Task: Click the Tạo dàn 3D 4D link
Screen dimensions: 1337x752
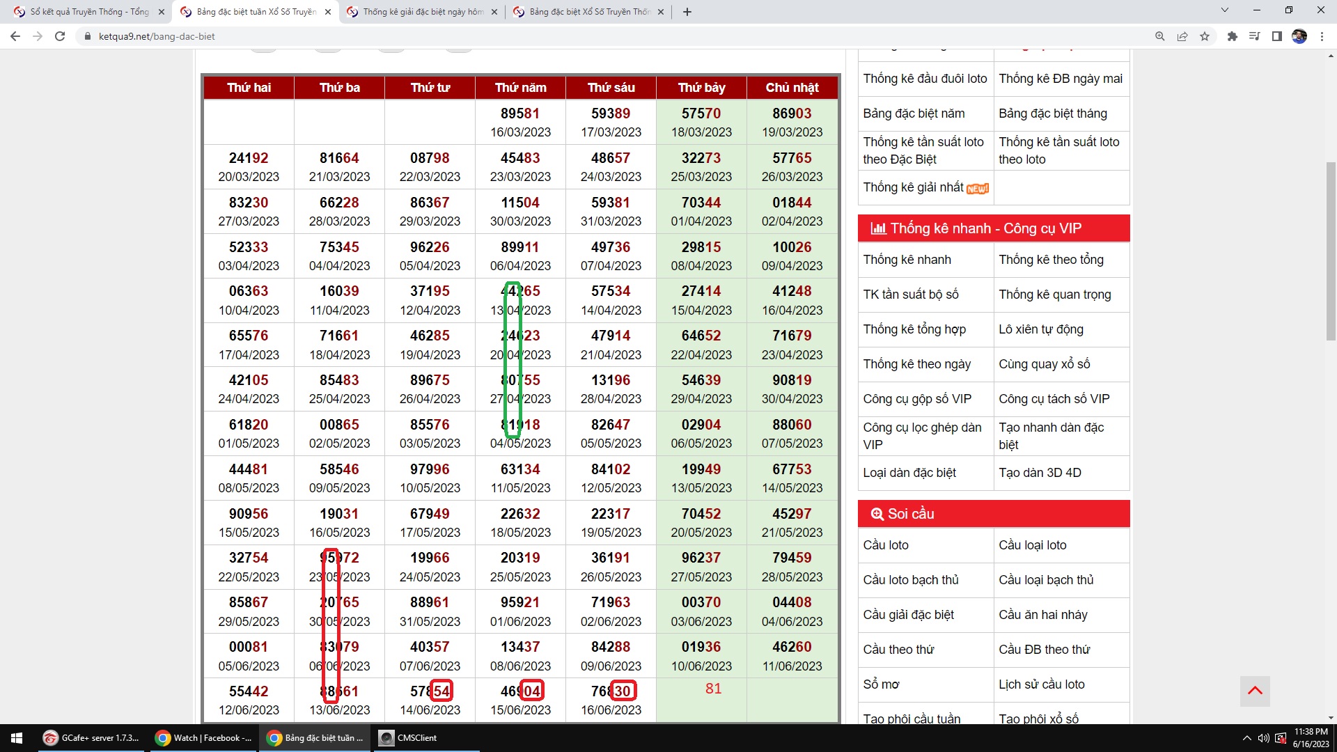Action: [1040, 473]
